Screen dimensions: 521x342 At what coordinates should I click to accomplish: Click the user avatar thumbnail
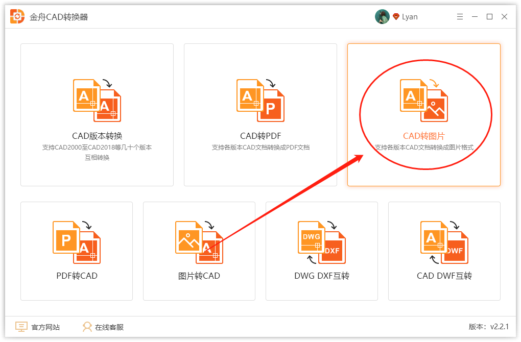pyautogui.click(x=382, y=16)
